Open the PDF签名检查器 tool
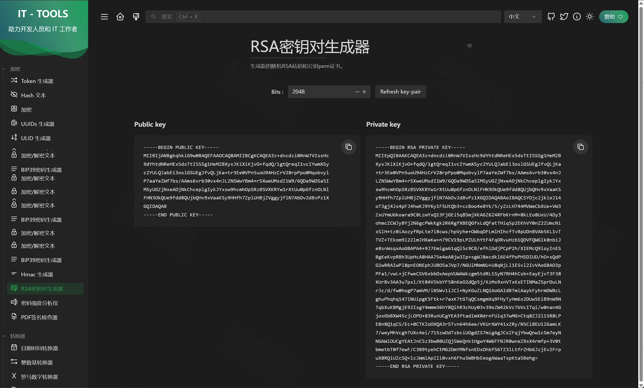The height and width of the screenshot is (388, 644). 45,317
